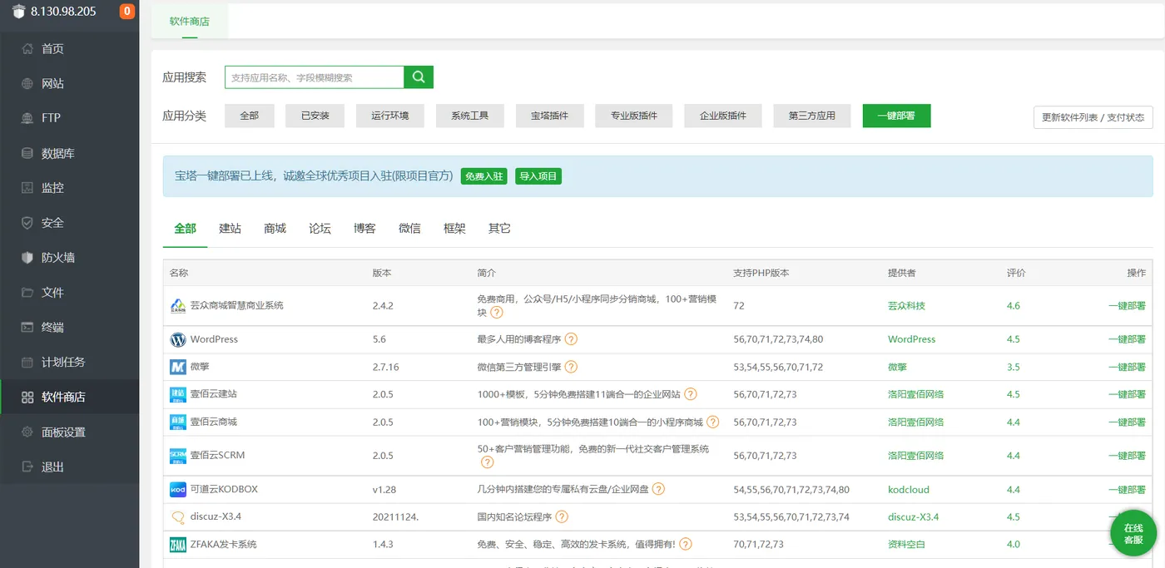
Task: Click the 监控 monitor icon in sidebar
Action: pos(27,188)
